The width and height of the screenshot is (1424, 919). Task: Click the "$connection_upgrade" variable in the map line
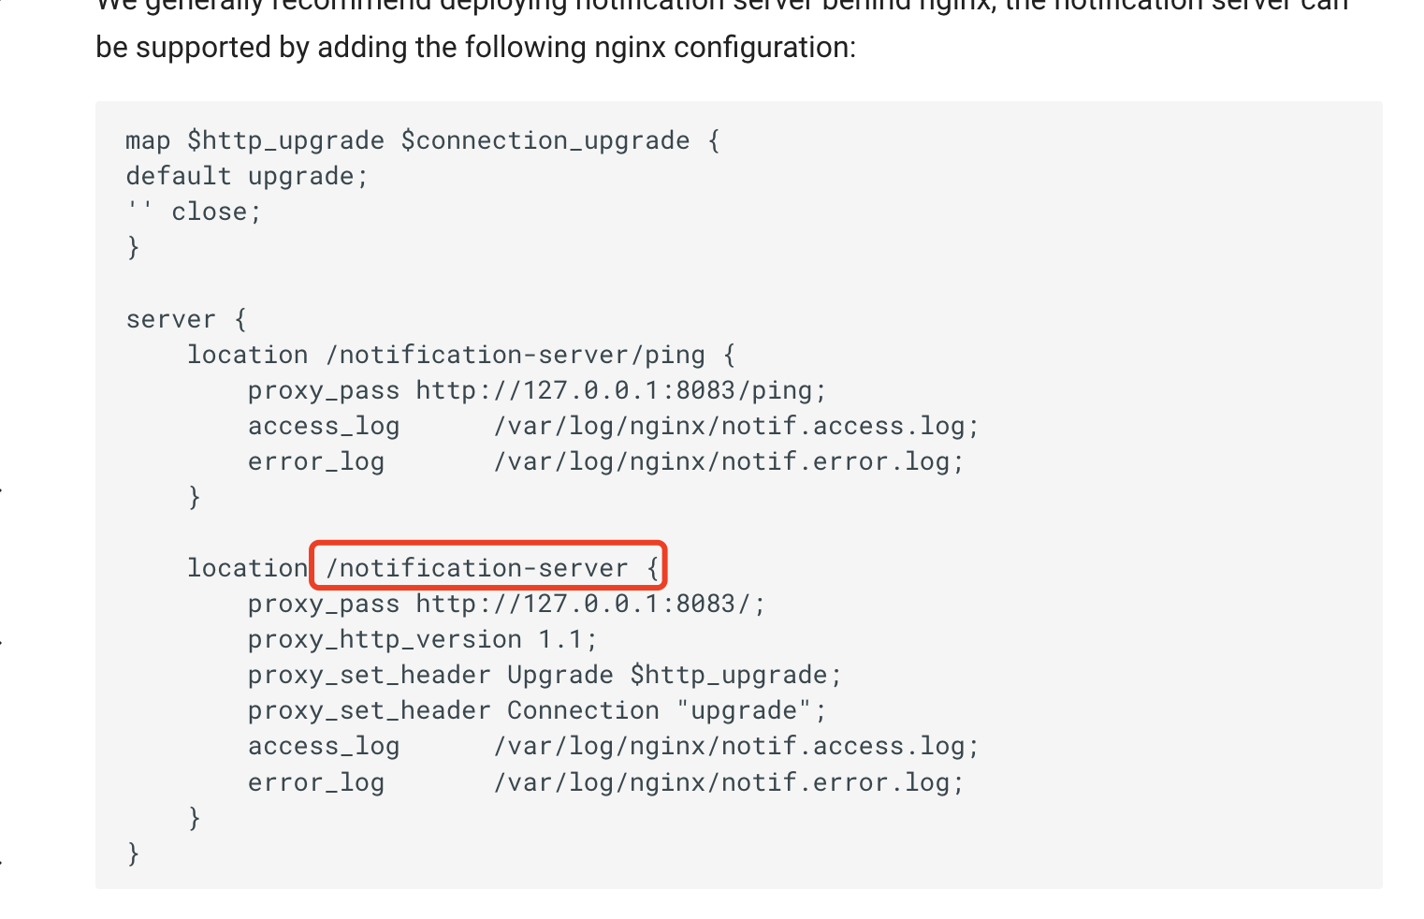click(x=545, y=140)
